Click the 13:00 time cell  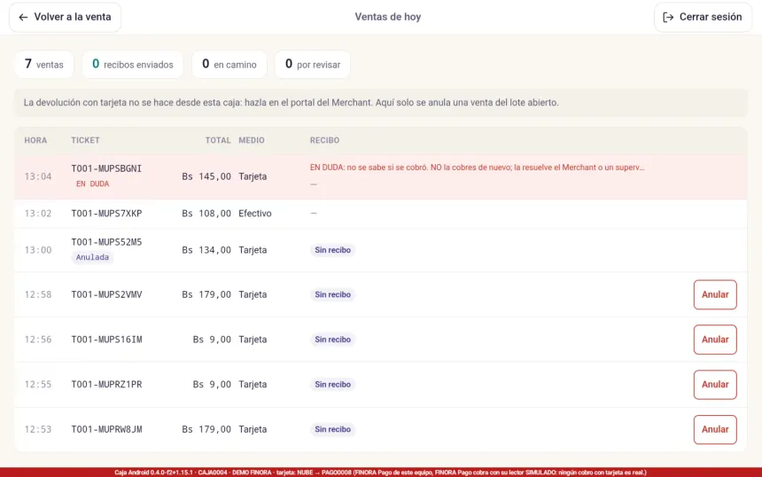click(38, 250)
